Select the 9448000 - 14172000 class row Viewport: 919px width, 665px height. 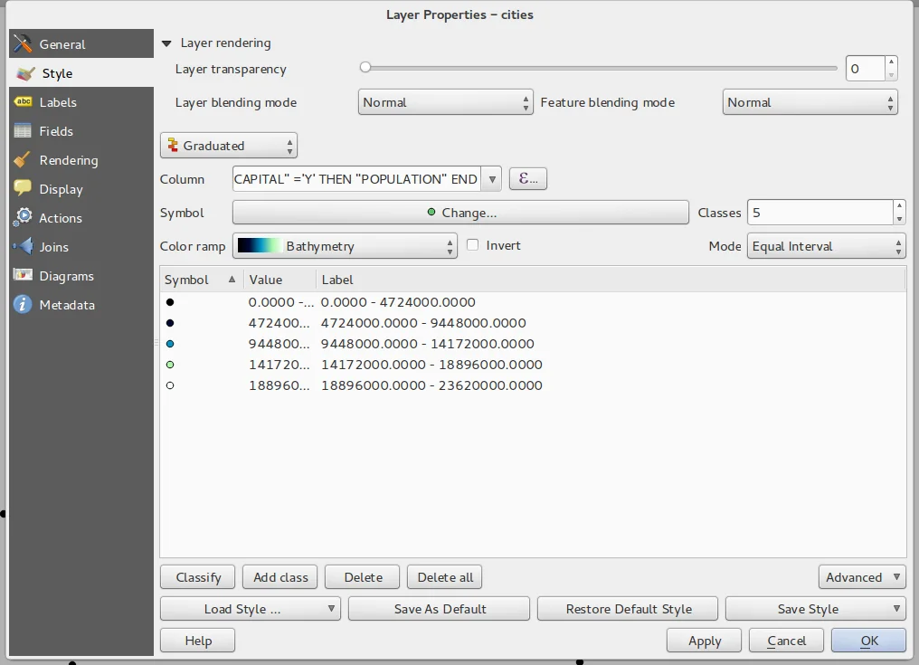pos(427,344)
